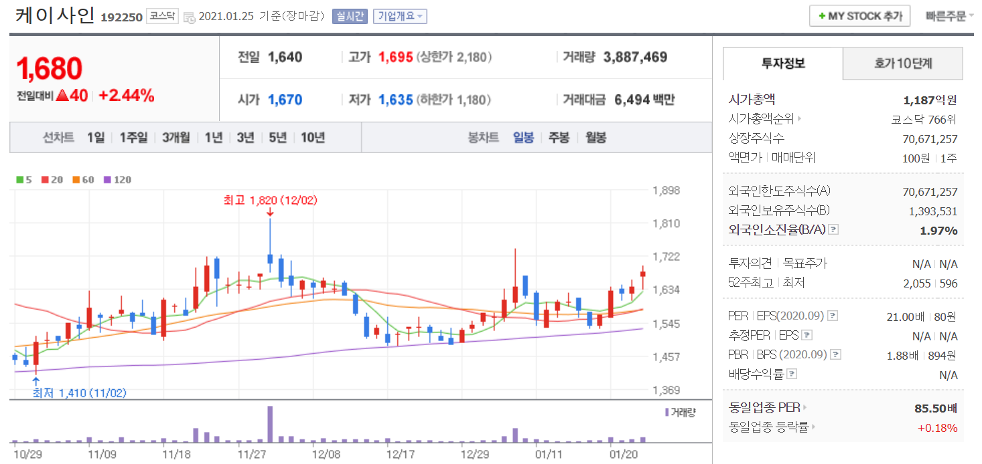This screenshot has height=464, width=982.
Task: Toggle the 실시간 real-time button
Action: pyautogui.click(x=350, y=17)
